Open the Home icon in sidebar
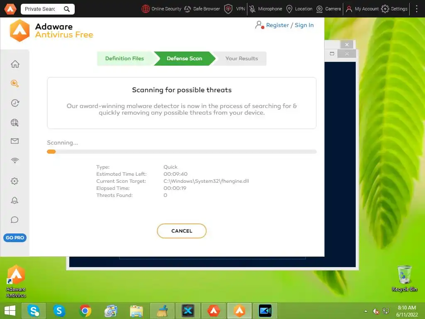The image size is (425, 319). point(15,64)
